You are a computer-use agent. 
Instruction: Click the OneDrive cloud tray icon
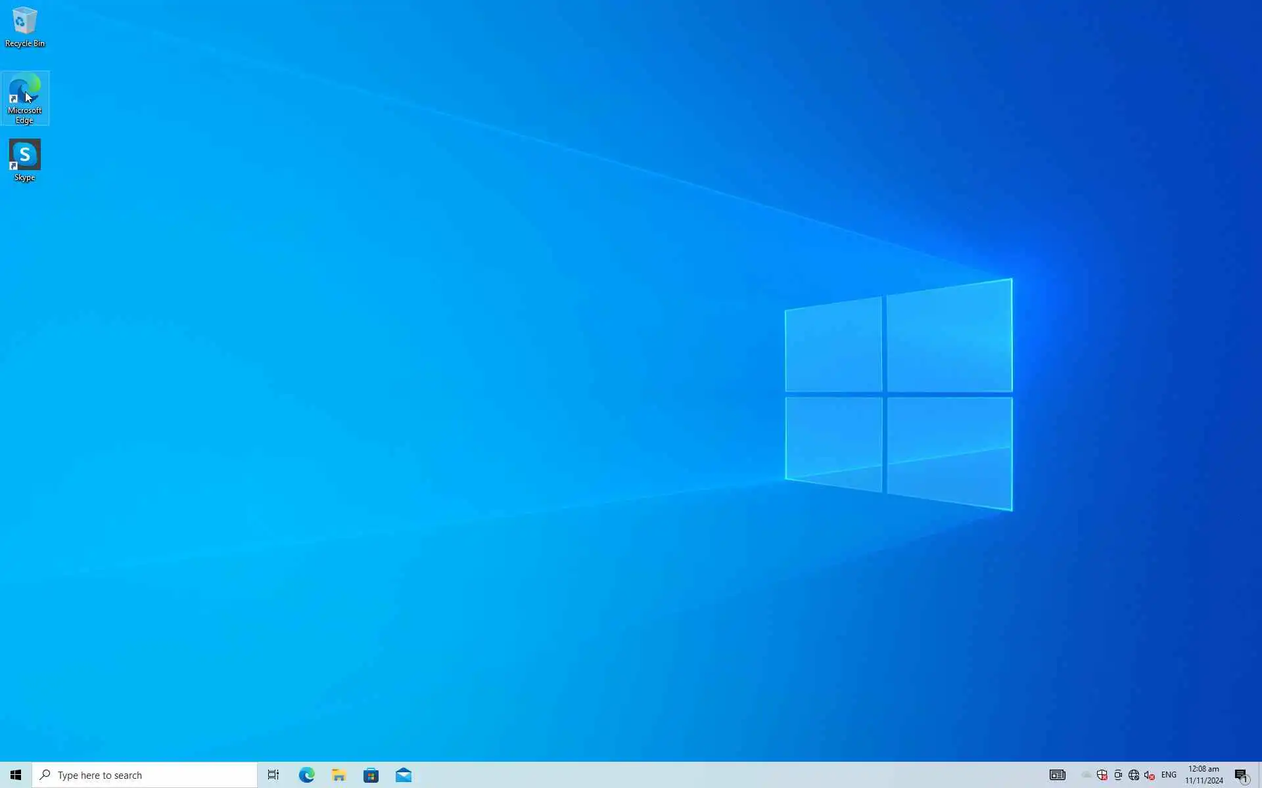pos(1087,775)
